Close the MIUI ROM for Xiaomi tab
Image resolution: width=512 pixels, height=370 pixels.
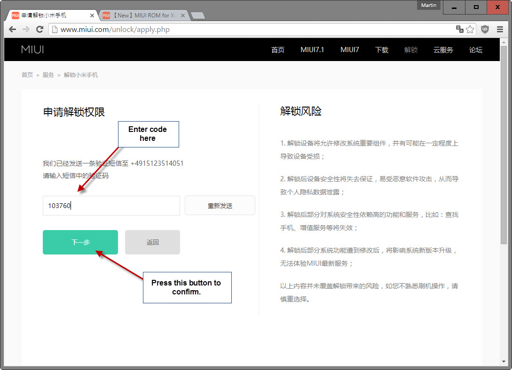183,15
